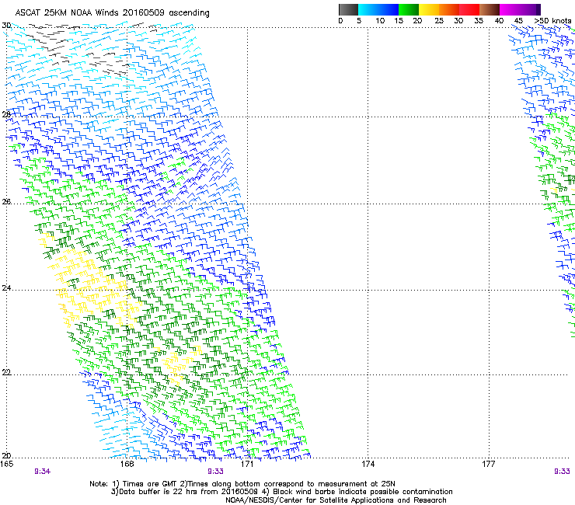The height and width of the screenshot is (505, 575).
Task: Click the longitude label '177'
Action: [x=489, y=464]
